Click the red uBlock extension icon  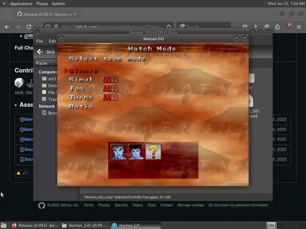tap(288, 27)
